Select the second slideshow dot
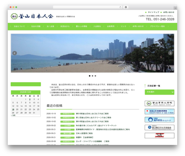185x156 pixels. tap(92, 76)
